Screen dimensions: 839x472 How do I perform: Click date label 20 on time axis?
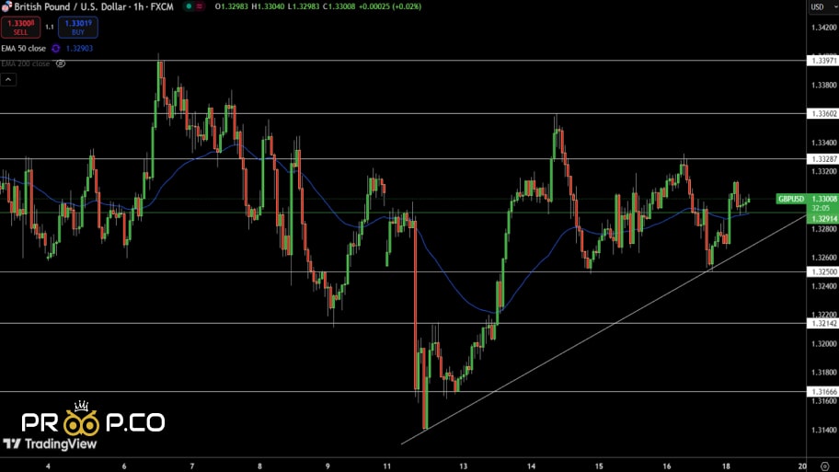pyautogui.click(x=802, y=466)
